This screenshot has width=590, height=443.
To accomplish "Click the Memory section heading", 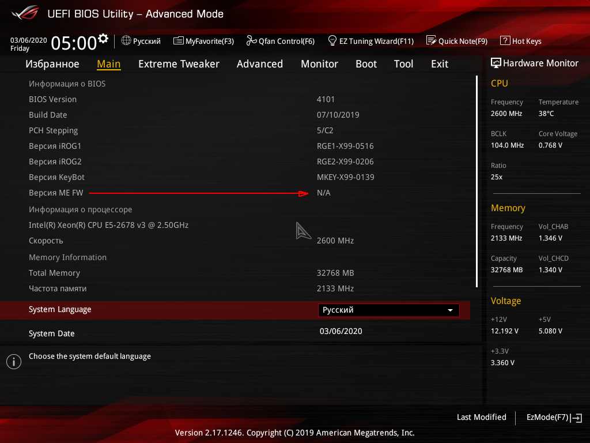I will [508, 208].
